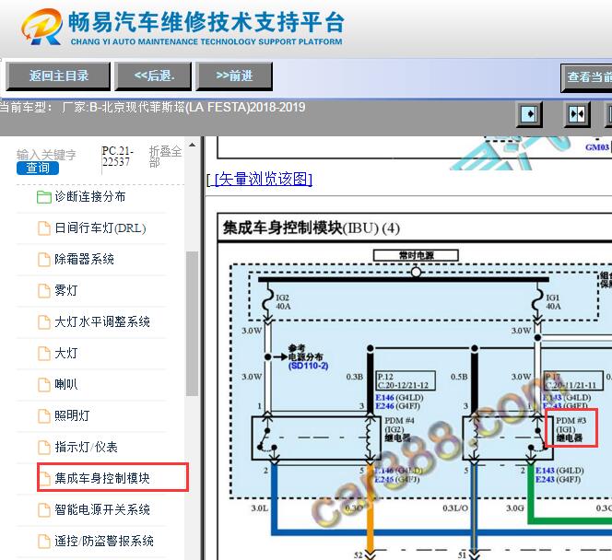Click the PC.21-22537 text

(118, 156)
